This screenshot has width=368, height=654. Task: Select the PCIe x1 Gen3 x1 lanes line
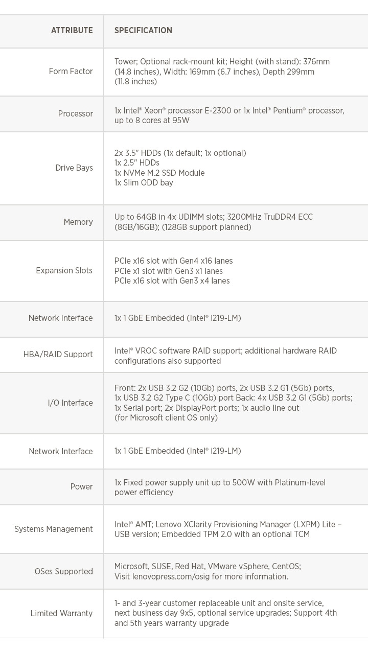coord(169,271)
